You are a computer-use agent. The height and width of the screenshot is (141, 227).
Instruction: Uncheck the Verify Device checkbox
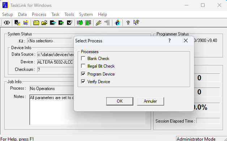point(83,81)
